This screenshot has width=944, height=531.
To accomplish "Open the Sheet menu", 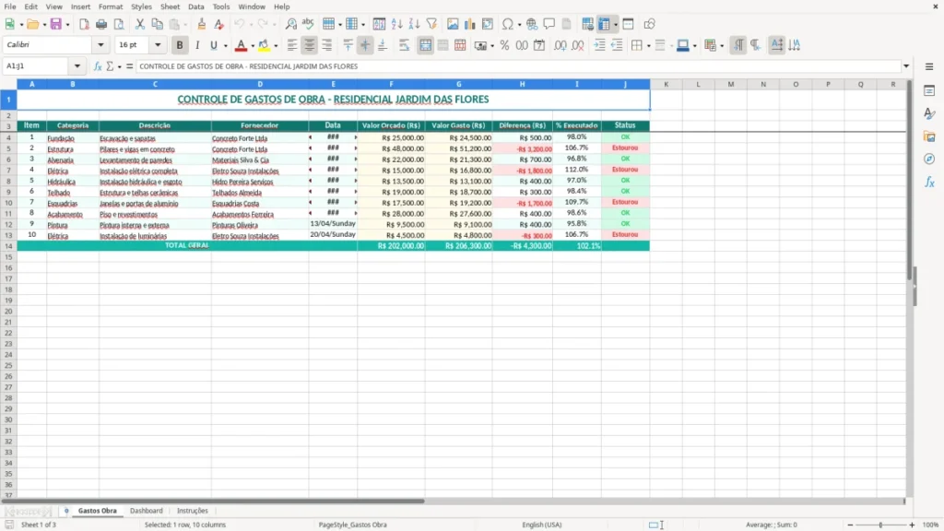I will tap(170, 6).
